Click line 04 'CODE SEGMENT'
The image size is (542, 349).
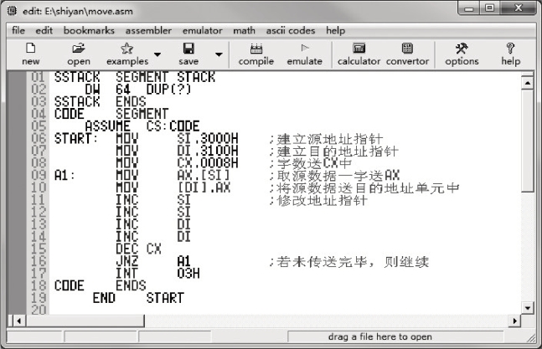pyautogui.click(x=111, y=114)
